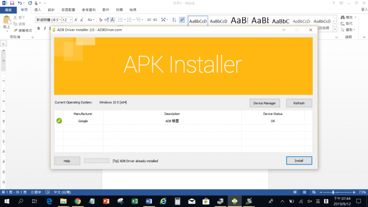Screen dimensions: 368x207
Task: Click the zoom in plus button
Action: tap(354, 192)
